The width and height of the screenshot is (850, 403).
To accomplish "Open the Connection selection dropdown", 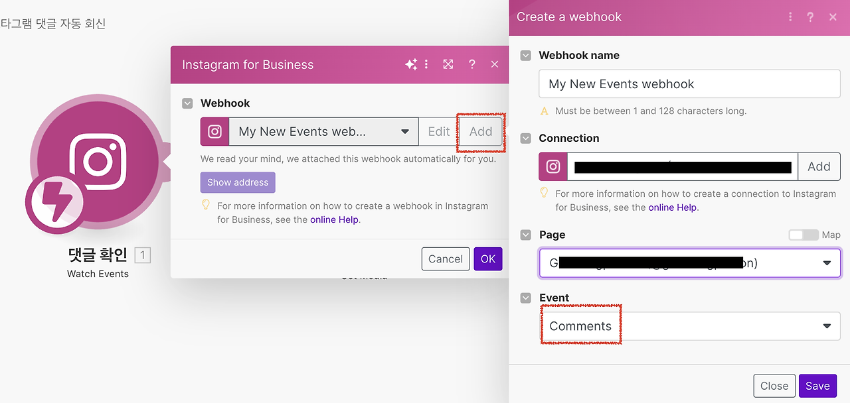I will coord(682,167).
